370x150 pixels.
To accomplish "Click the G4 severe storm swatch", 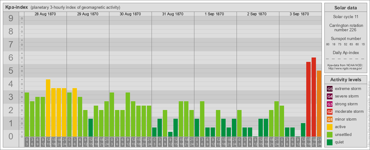I will 330,97.
